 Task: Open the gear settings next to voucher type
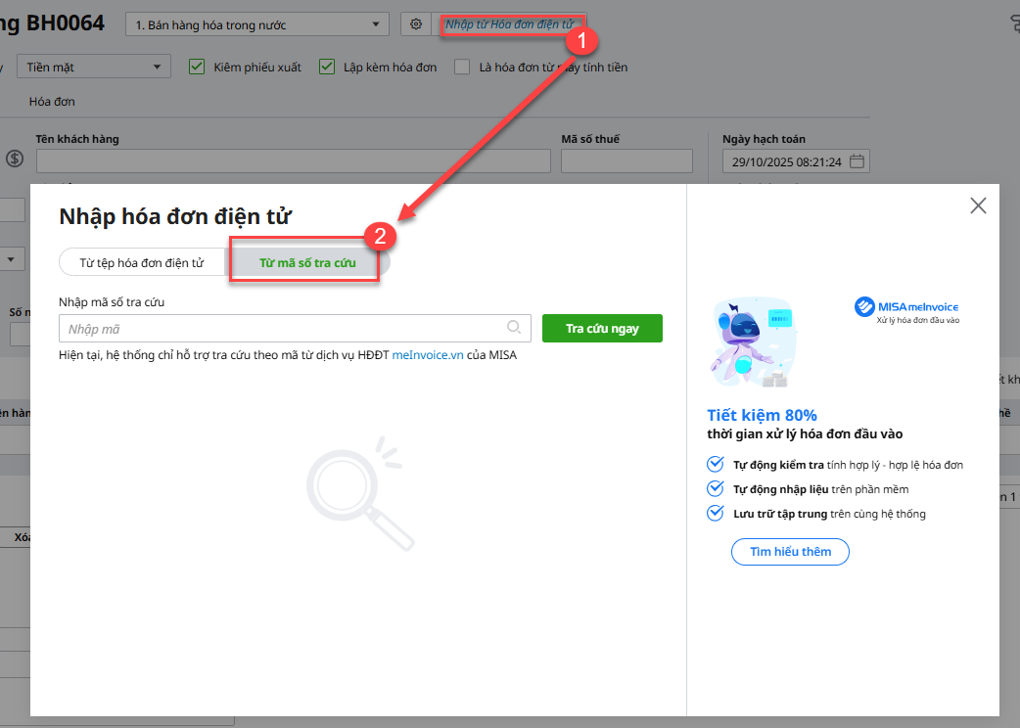click(416, 24)
